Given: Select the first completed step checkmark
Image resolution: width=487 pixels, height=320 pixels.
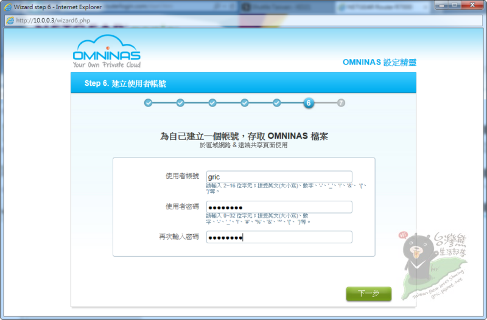Looking at the screenshot, I should pos(148,103).
